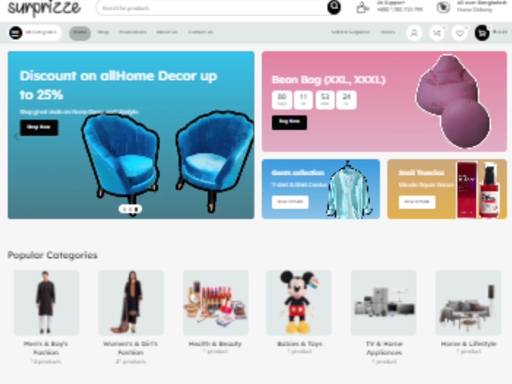
Task: Select the last banner slider dot
Action: 137,209
